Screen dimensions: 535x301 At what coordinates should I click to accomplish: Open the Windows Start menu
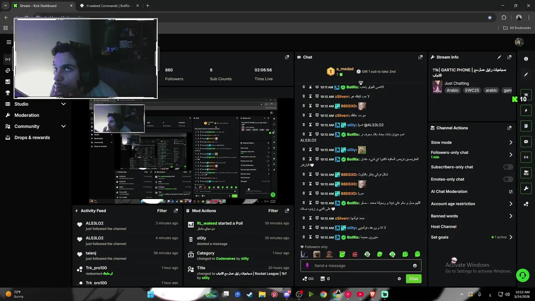[150, 294]
